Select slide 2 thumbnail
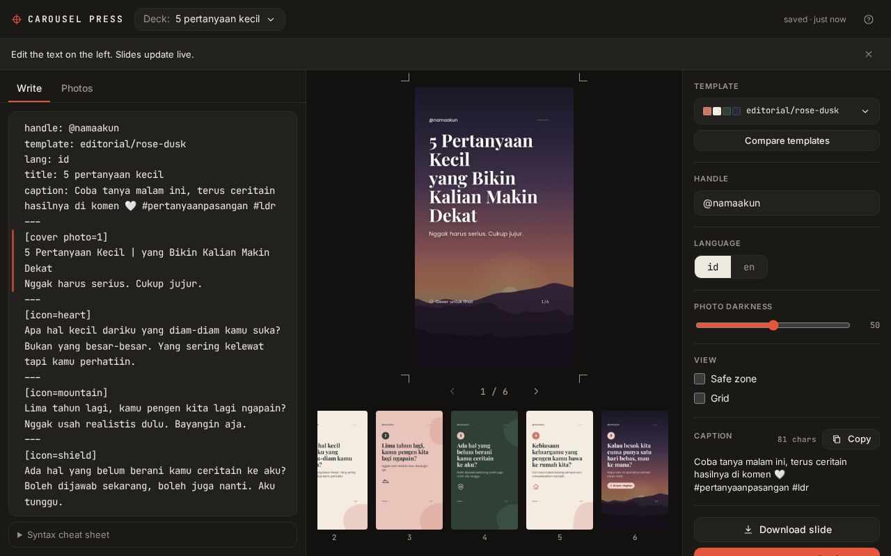The height and width of the screenshot is (556, 891). [x=342, y=470]
